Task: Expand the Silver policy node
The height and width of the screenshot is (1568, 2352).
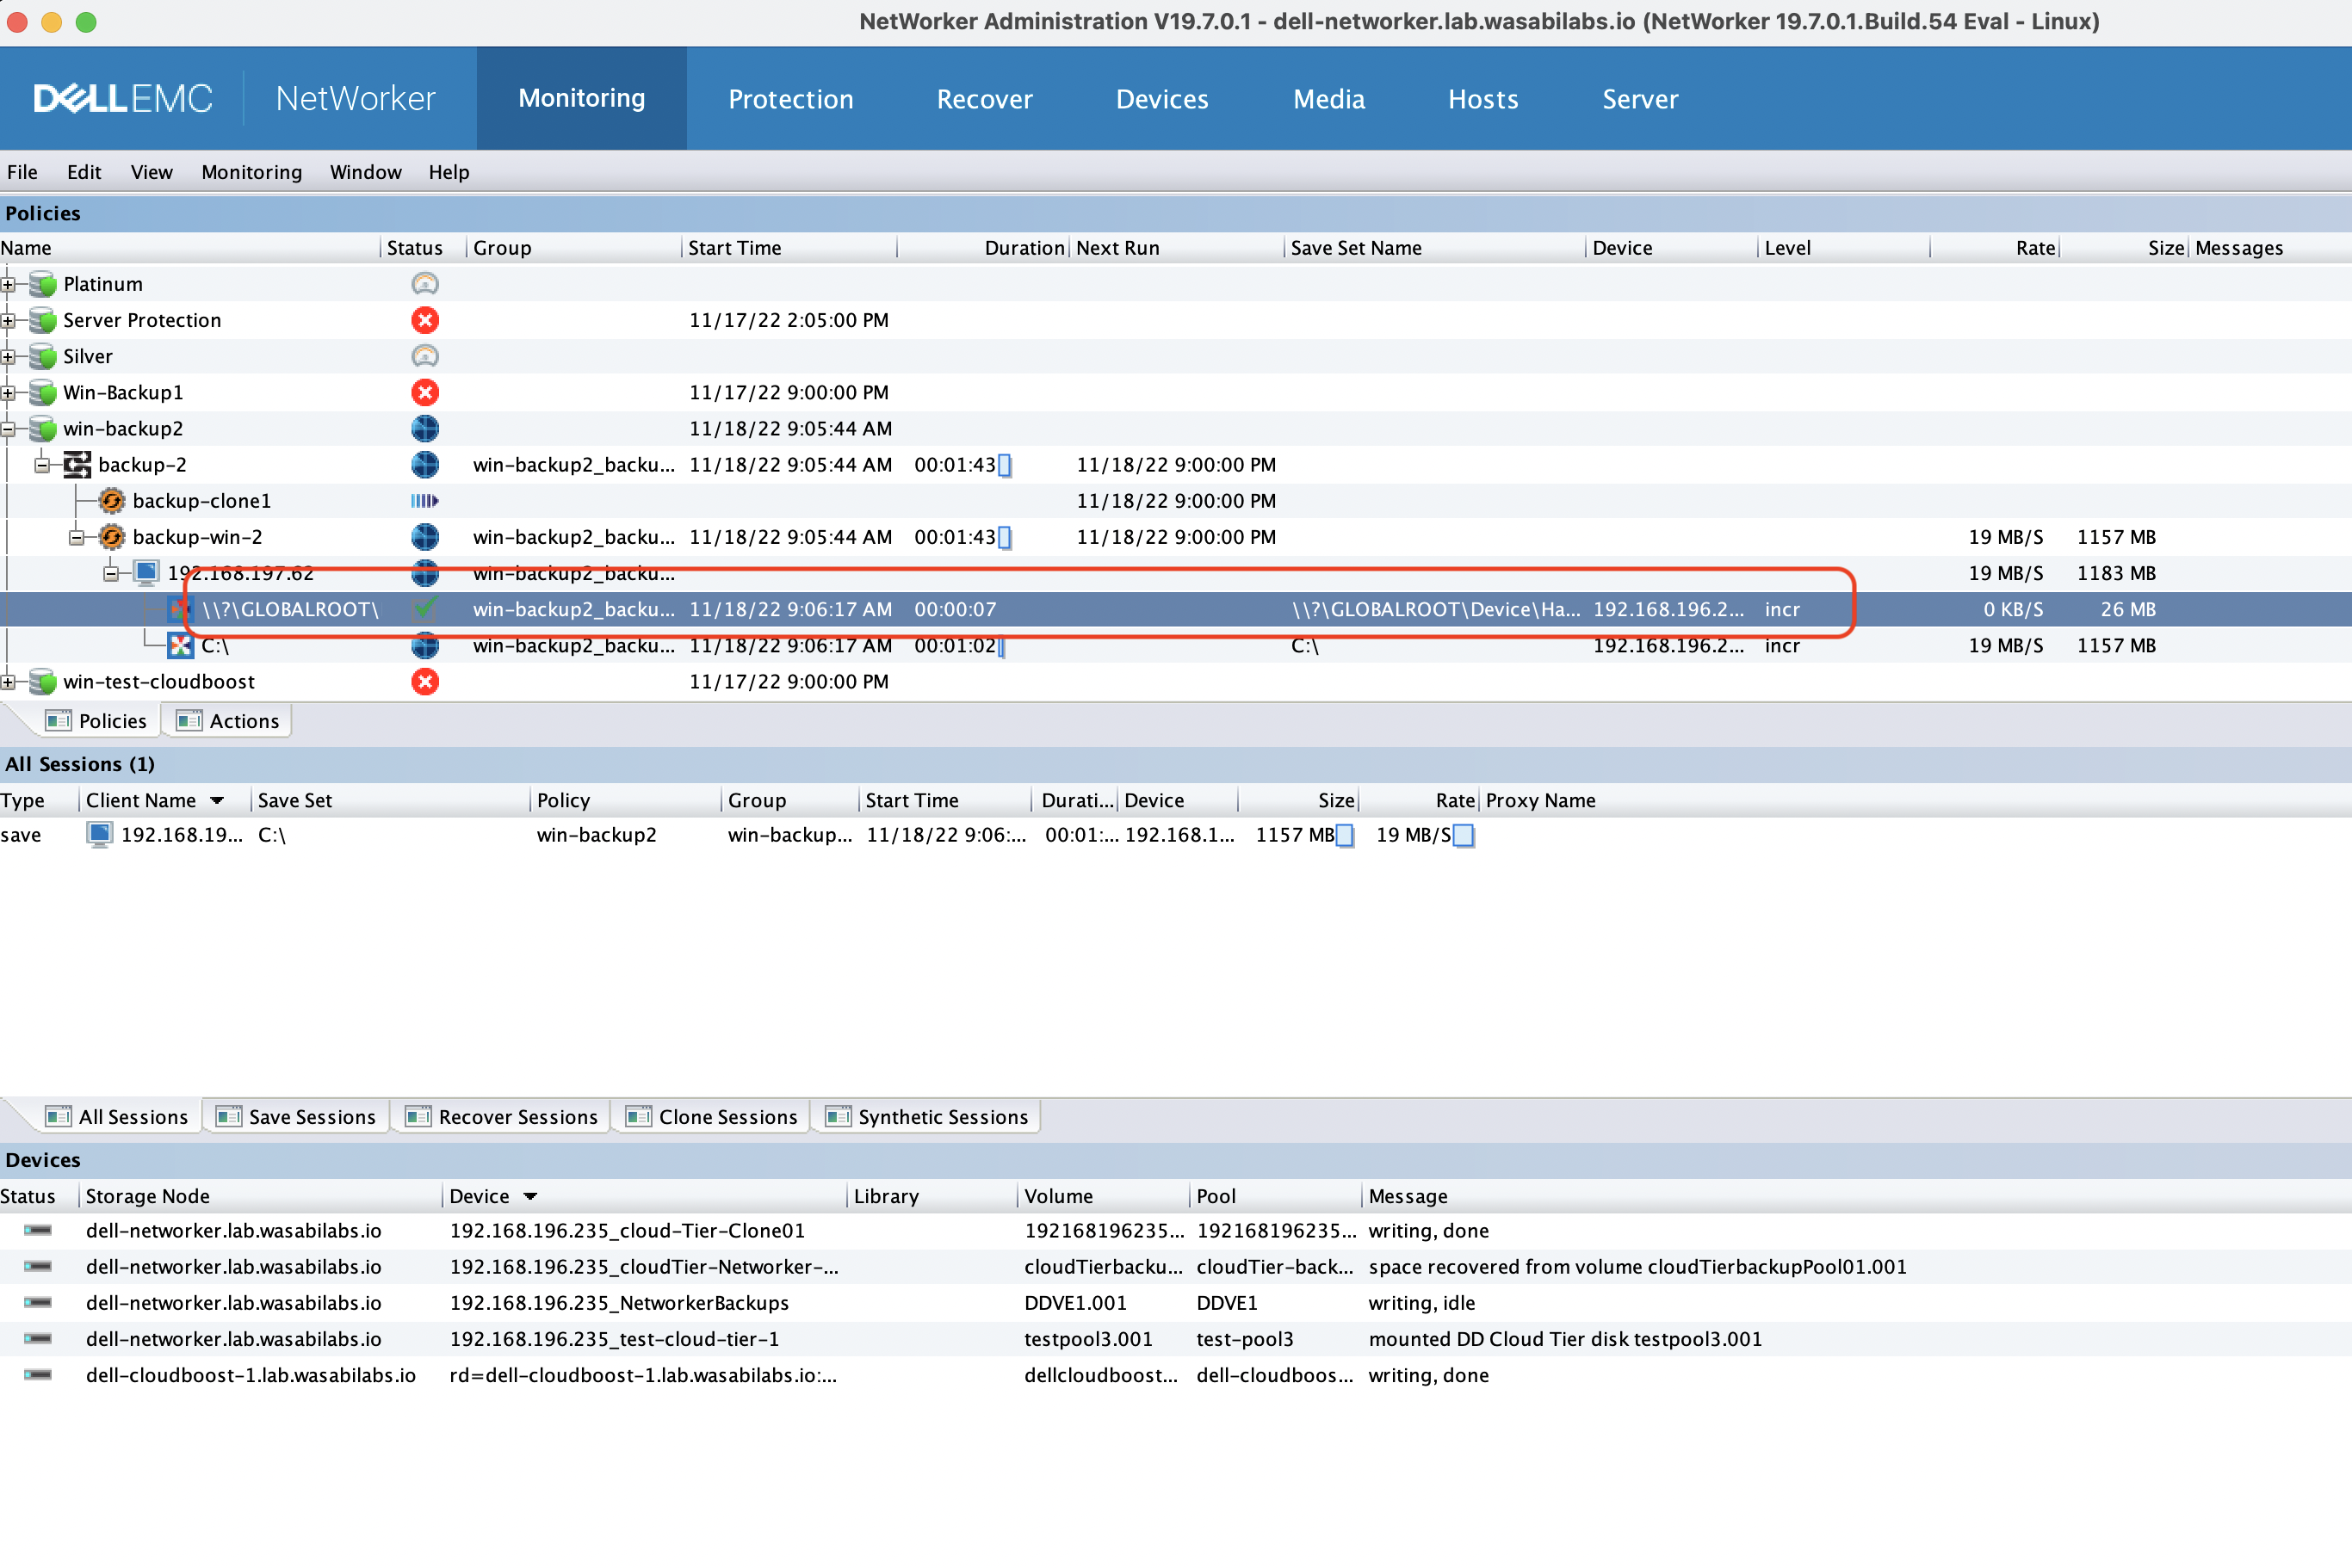Action: point(8,356)
